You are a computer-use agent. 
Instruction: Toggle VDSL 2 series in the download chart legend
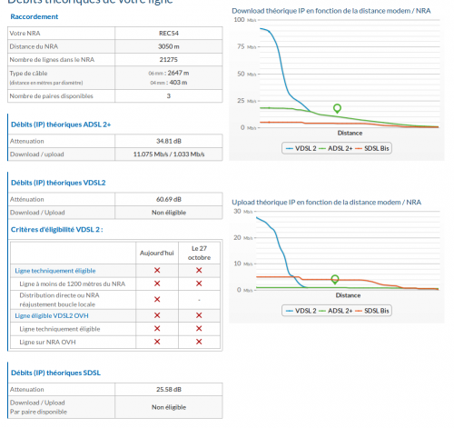click(x=301, y=148)
